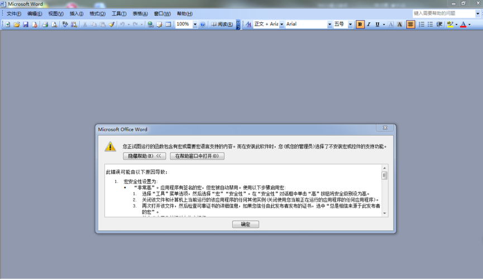Open underline style dropdown arrow
Viewport: 483px width, 279px height.
click(x=384, y=25)
